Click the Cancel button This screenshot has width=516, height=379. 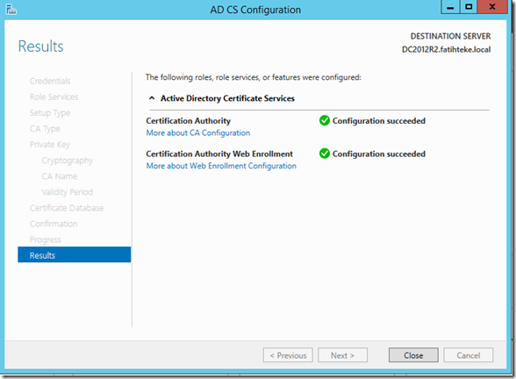coord(469,355)
